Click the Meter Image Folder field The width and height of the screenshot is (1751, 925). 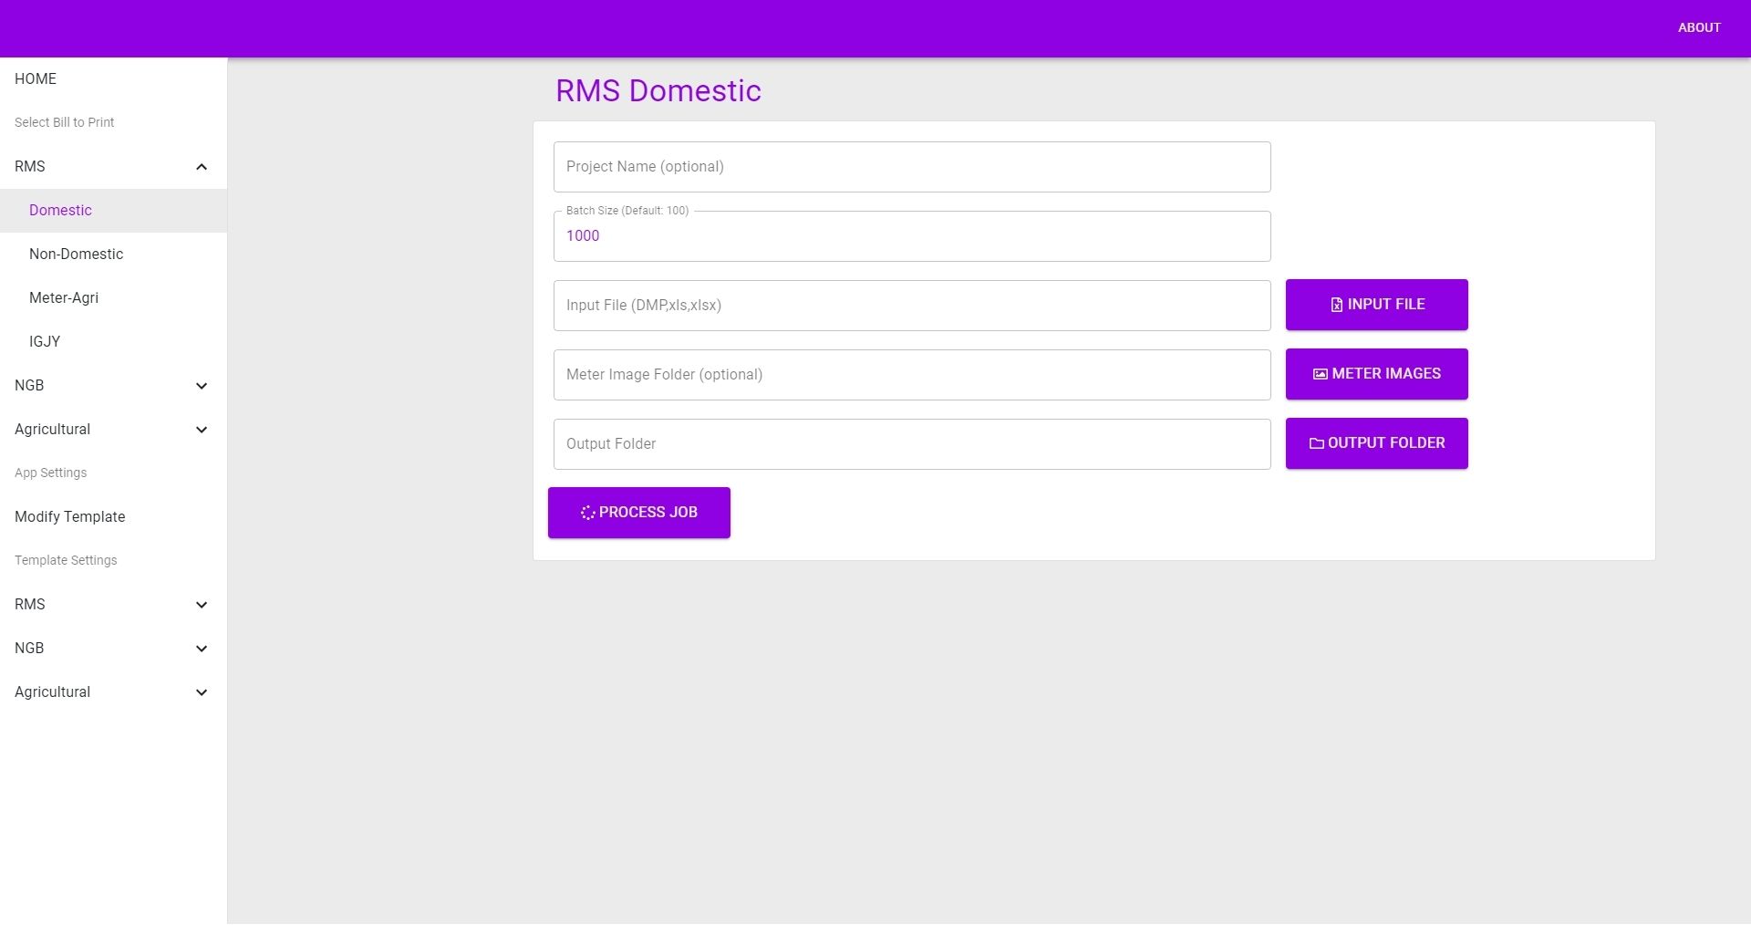[911, 375]
